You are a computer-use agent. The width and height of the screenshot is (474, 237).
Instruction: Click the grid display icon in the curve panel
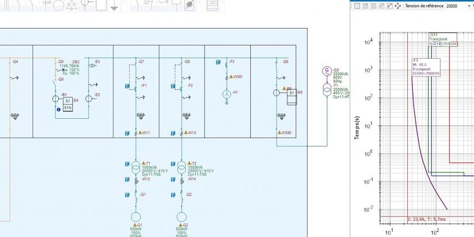357,6
